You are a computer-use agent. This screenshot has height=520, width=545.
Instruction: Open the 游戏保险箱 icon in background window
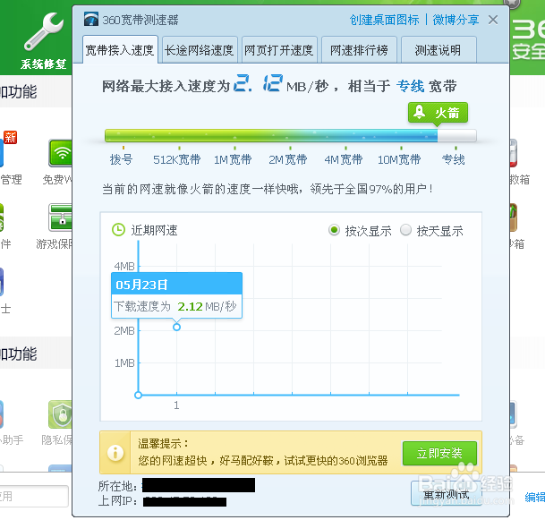pyautogui.click(x=61, y=217)
